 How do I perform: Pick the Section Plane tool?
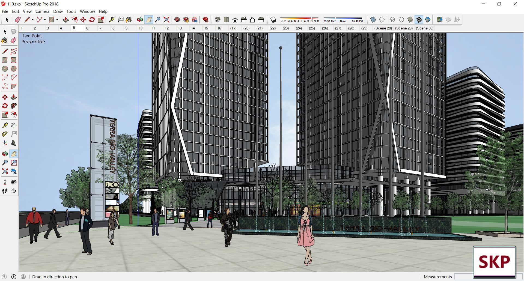coord(14,191)
